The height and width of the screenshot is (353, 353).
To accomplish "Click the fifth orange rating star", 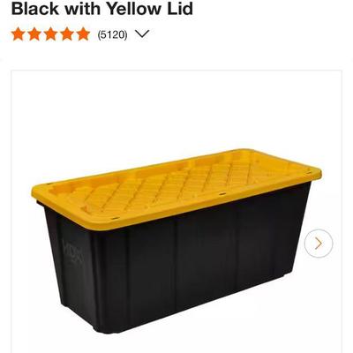I will tap(83, 34).
